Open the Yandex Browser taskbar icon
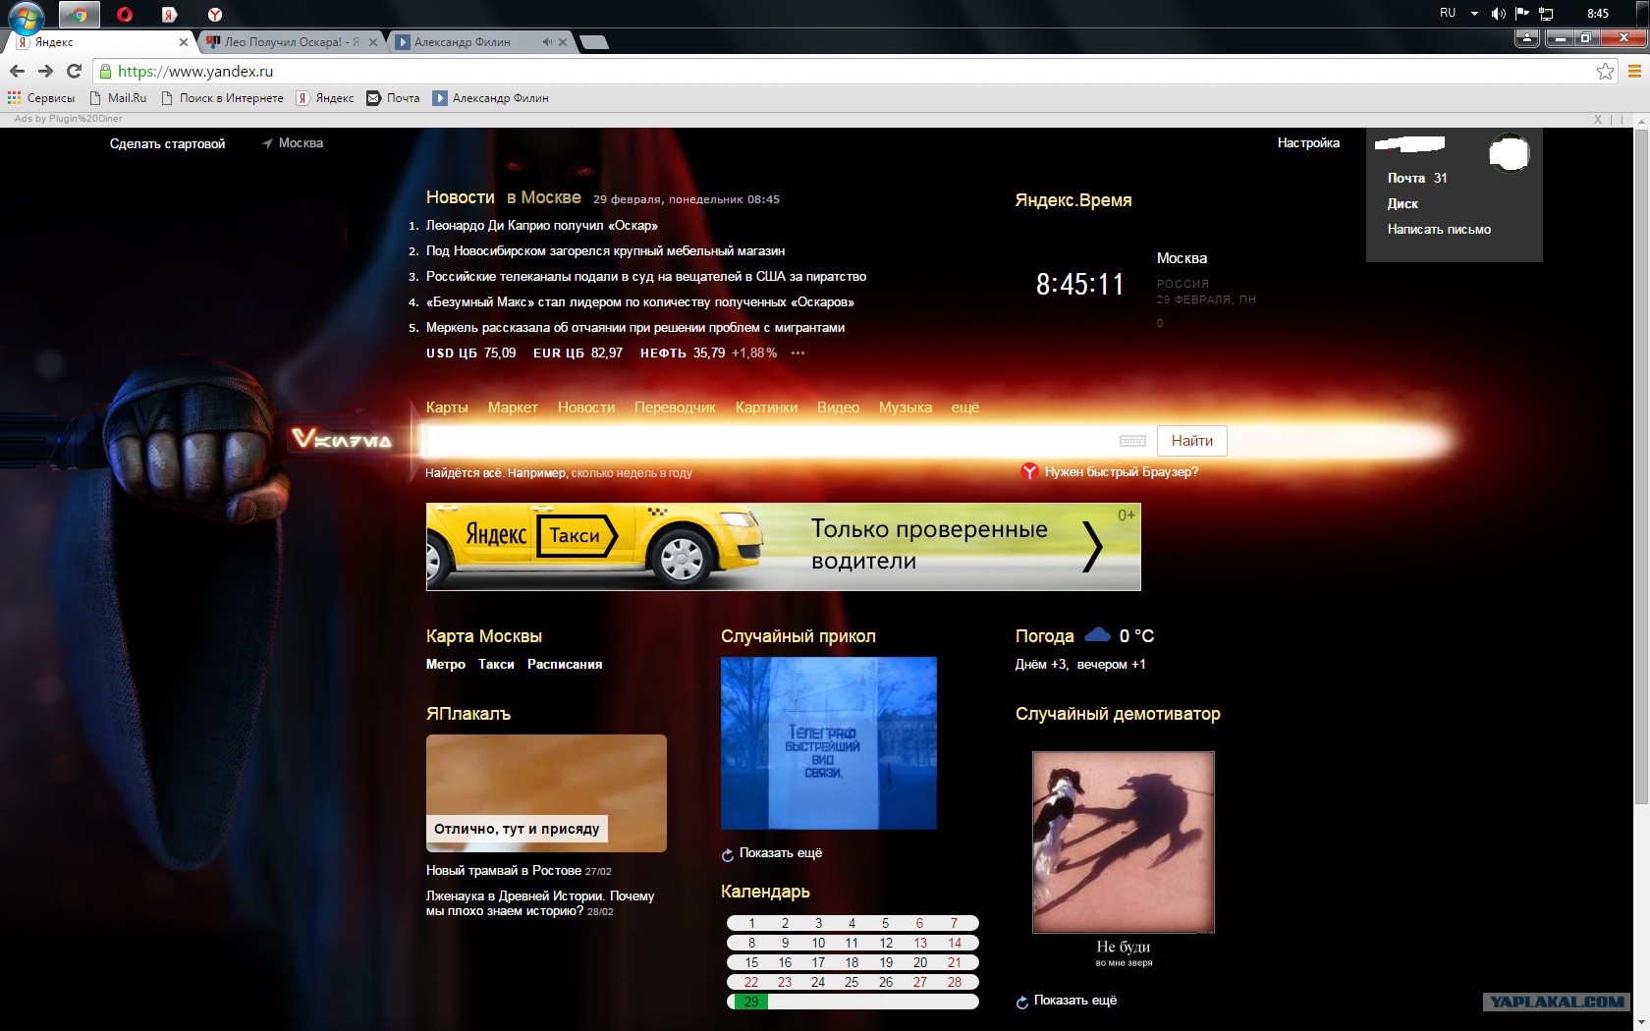Viewport: 1650px width, 1031px height. [x=215, y=14]
